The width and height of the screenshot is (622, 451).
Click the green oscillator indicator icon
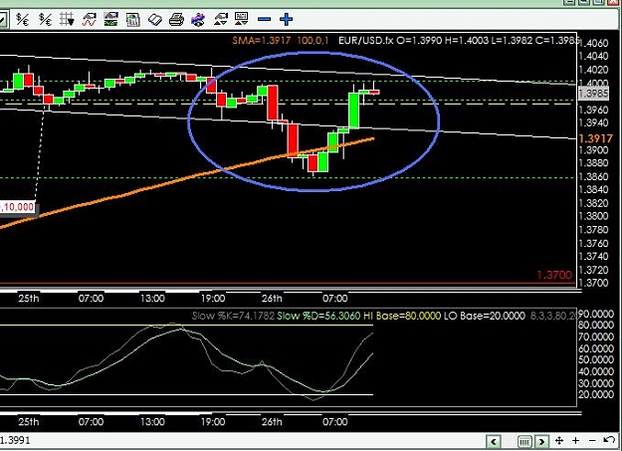coord(110,19)
